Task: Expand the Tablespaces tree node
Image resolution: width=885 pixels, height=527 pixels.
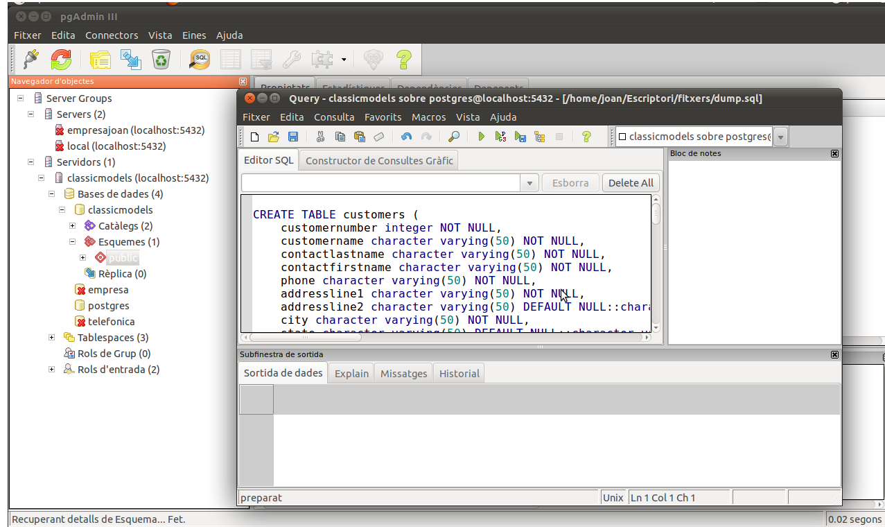Action: pyautogui.click(x=52, y=338)
